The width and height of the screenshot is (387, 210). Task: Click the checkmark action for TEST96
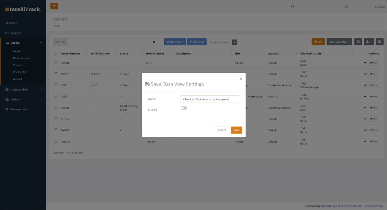click(x=365, y=119)
